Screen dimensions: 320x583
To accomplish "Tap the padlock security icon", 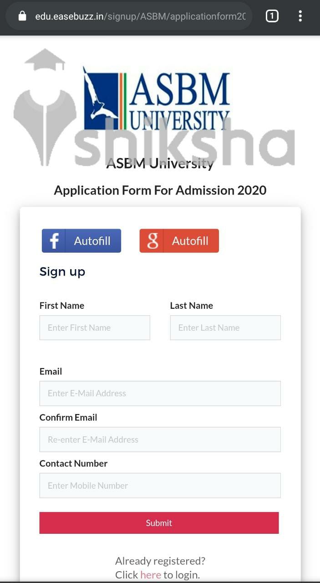I will pos(22,15).
